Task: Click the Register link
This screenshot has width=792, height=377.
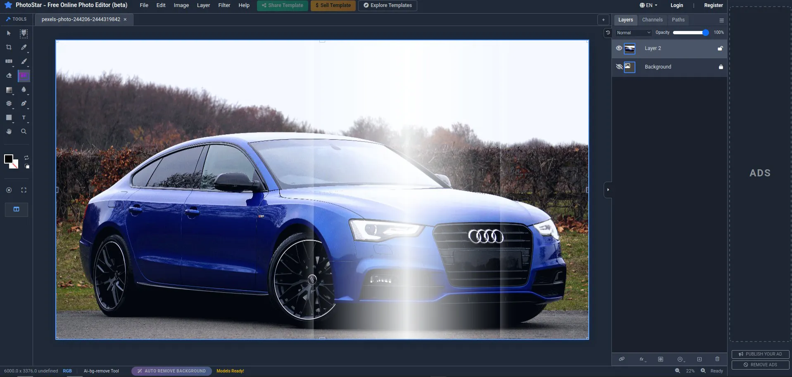Action: tap(714, 5)
